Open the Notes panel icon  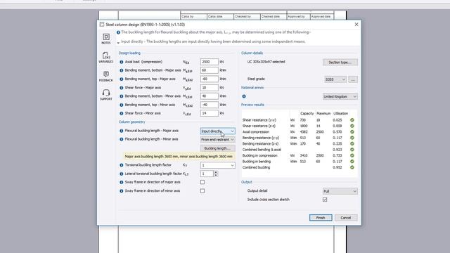pos(106,39)
